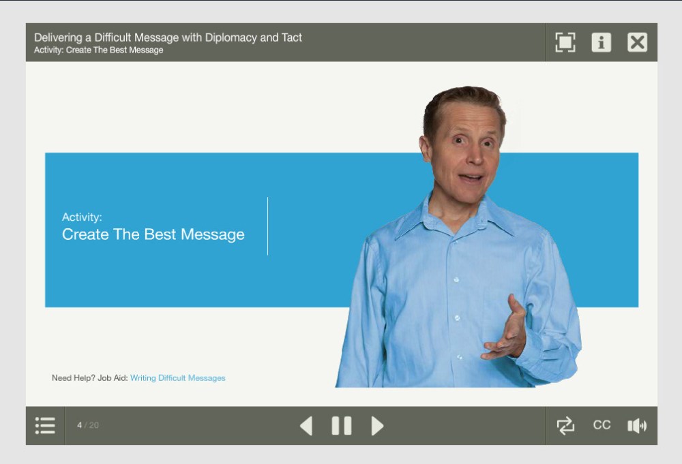Pause the lesson playback
This screenshot has height=464, width=682.
(x=341, y=426)
